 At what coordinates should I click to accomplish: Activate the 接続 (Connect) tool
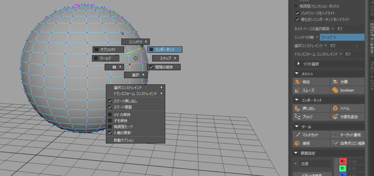coord(311,144)
